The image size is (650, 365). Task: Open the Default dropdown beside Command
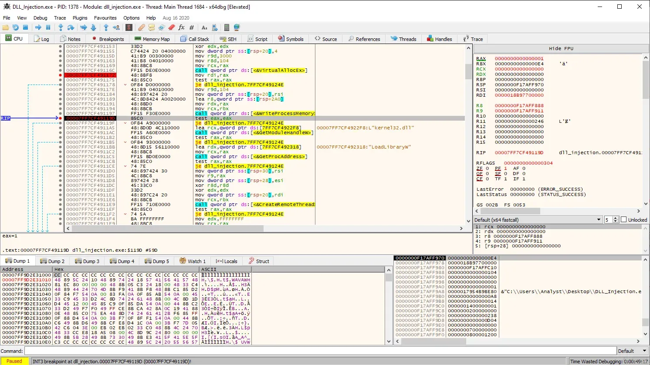(632, 351)
